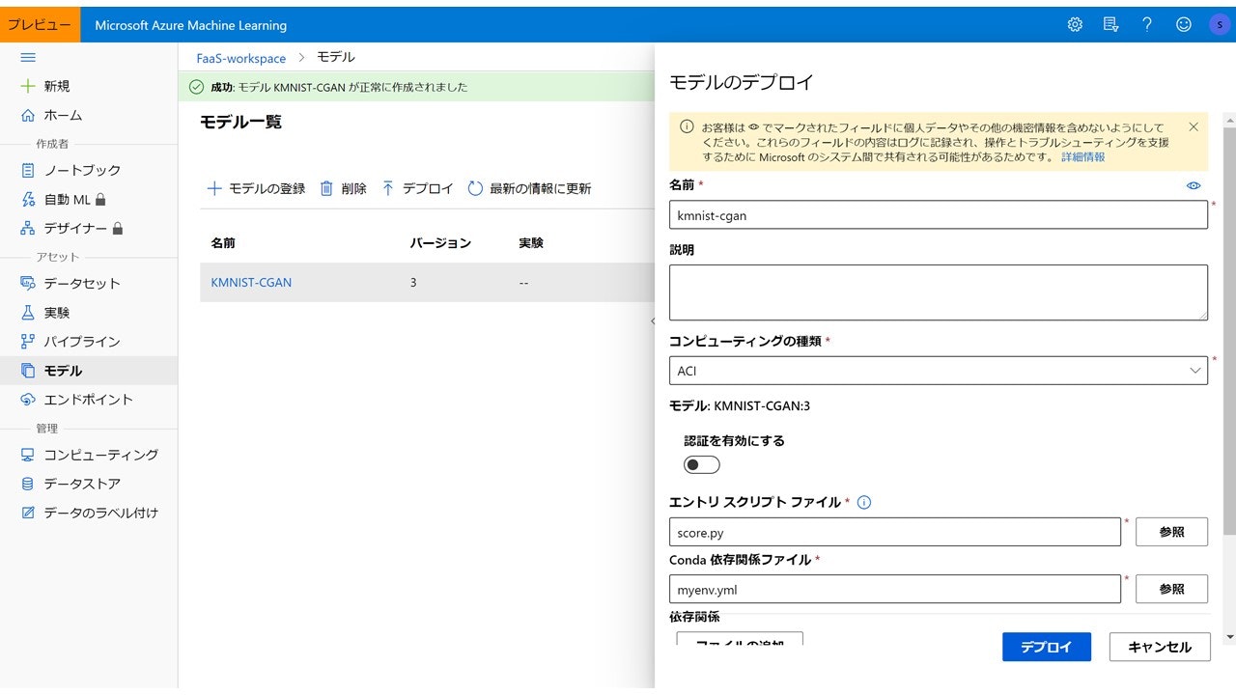Click the success check icon in banner
Screen dimensions: 1236x695
pyautogui.click(x=197, y=87)
